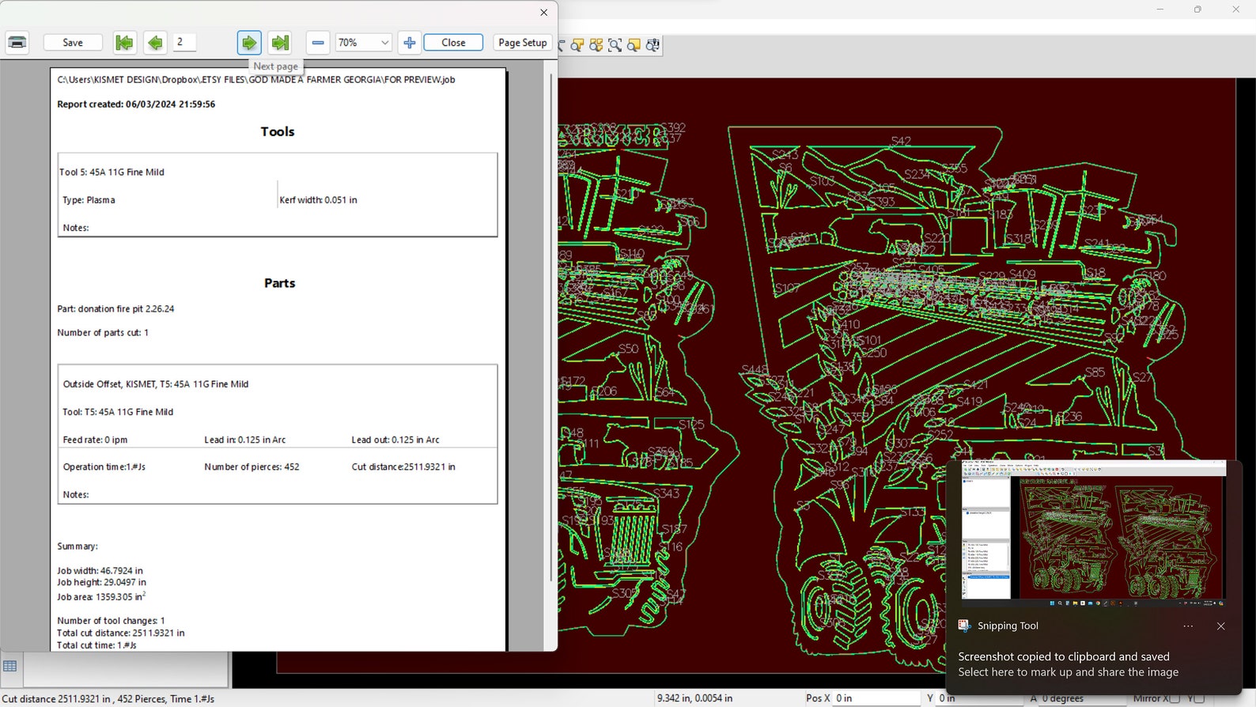Click the Pos X input field
Viewport: 1256px width, 707px height.
coord(876,698)
